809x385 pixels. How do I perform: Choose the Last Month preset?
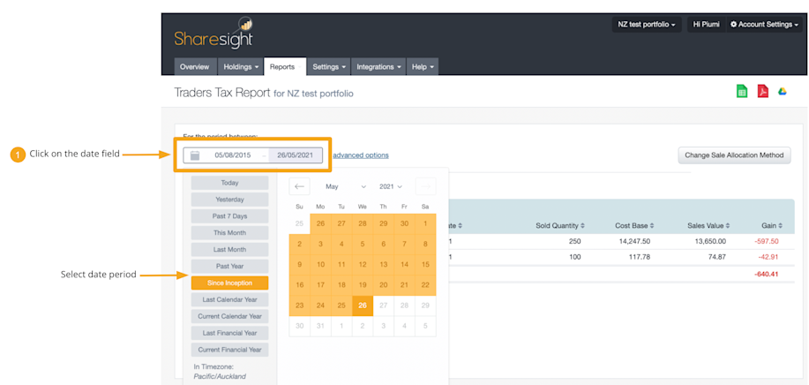[x=229, y=249]
